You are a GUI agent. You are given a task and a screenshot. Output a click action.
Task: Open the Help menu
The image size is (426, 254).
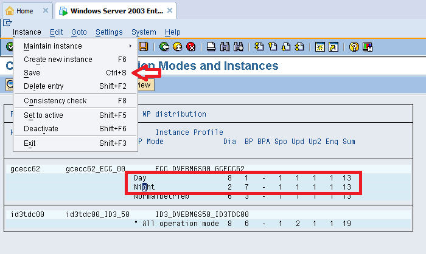(172, 32)
